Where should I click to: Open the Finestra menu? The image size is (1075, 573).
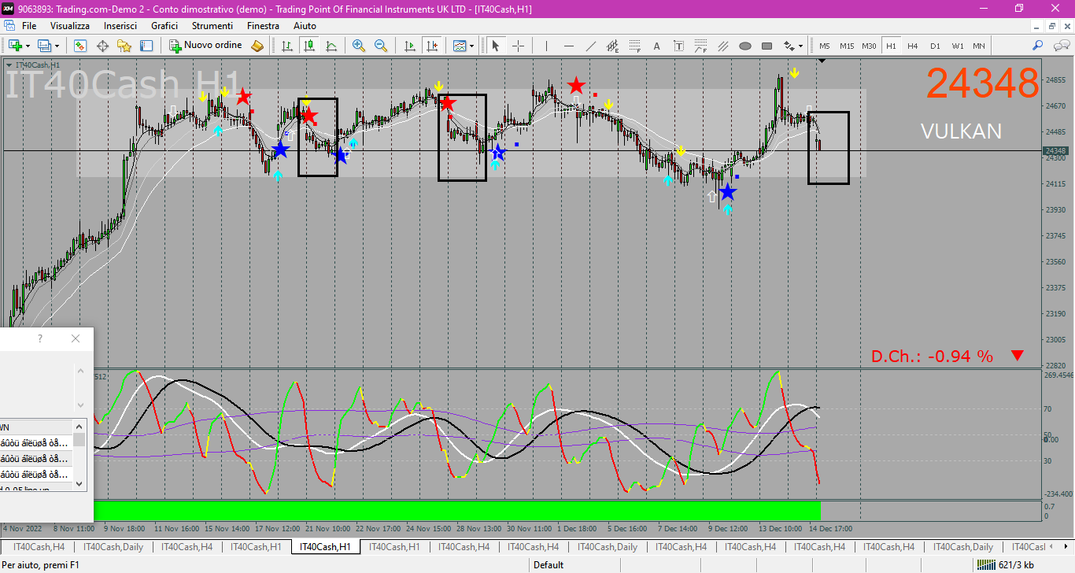click(263, 26)
